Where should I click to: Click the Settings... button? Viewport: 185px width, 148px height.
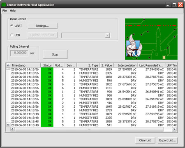click(42, 26)
